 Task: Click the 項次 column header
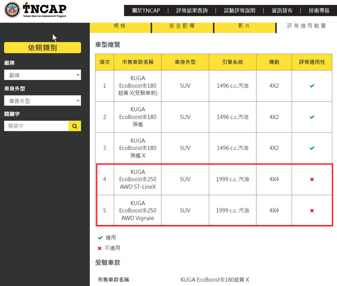[x=105, y=62]
